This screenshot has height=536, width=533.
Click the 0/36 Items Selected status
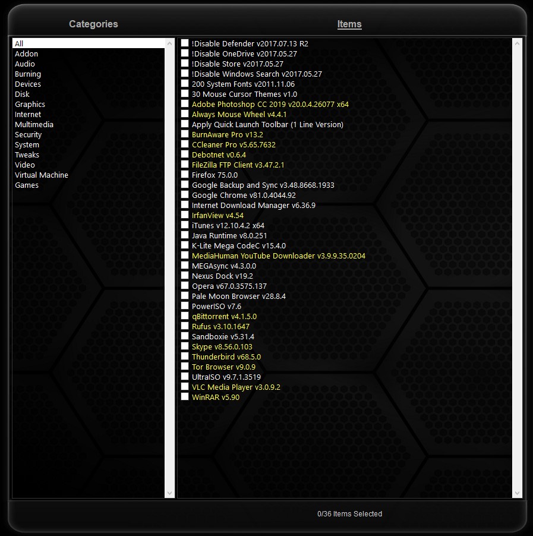point(349,513)
